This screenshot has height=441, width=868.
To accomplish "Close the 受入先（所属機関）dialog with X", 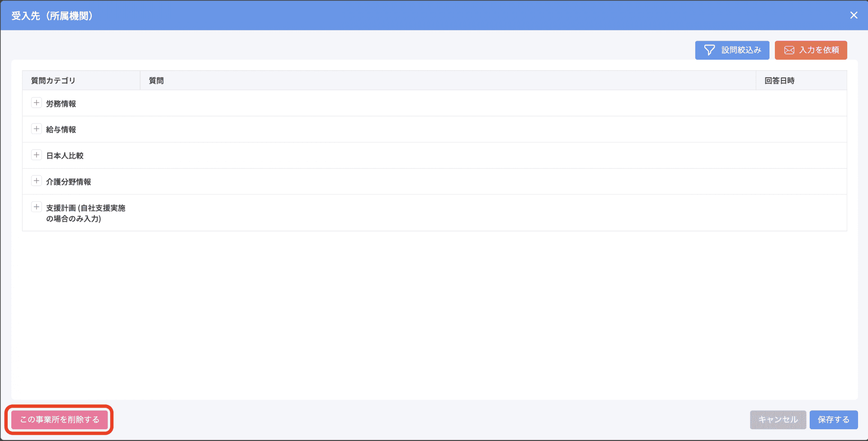I will click(x=854, y=15).
